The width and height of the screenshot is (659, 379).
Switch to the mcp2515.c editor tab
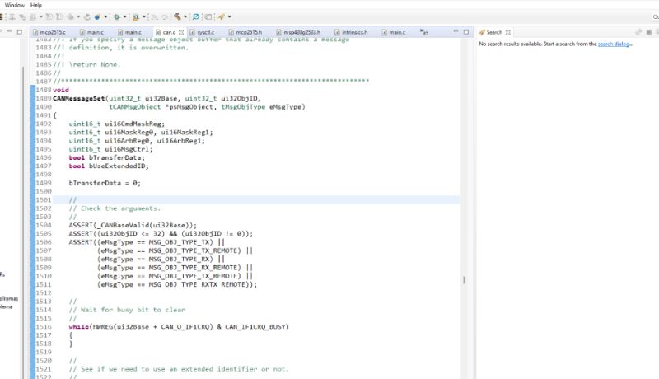[x=49, y=32]
